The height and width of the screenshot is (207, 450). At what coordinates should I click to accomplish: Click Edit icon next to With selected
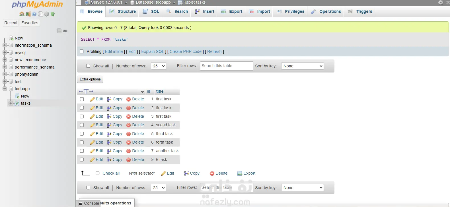pyautogui.click(x=163, y=173)
